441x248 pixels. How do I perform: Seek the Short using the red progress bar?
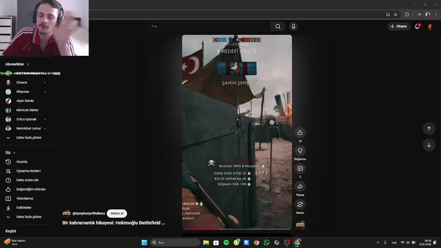click(x=237, y=229)
